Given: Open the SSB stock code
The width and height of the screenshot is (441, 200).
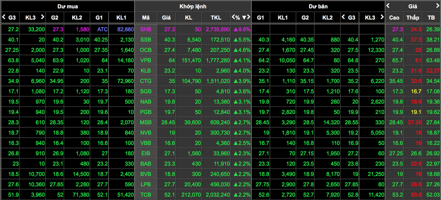Looking at the screenshot, I should coord(146,40).
